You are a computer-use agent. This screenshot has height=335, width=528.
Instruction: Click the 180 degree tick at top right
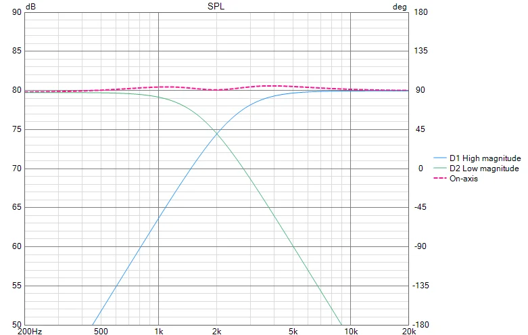coord(419,12)
